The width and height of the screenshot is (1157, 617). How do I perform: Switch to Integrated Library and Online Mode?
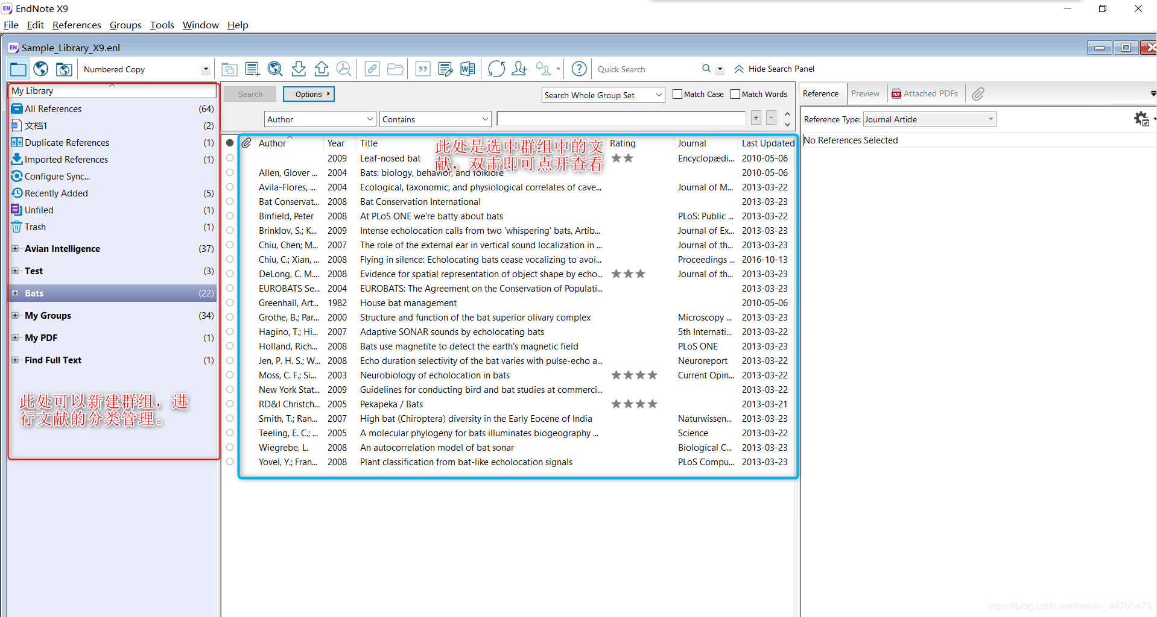pos(64,69)
